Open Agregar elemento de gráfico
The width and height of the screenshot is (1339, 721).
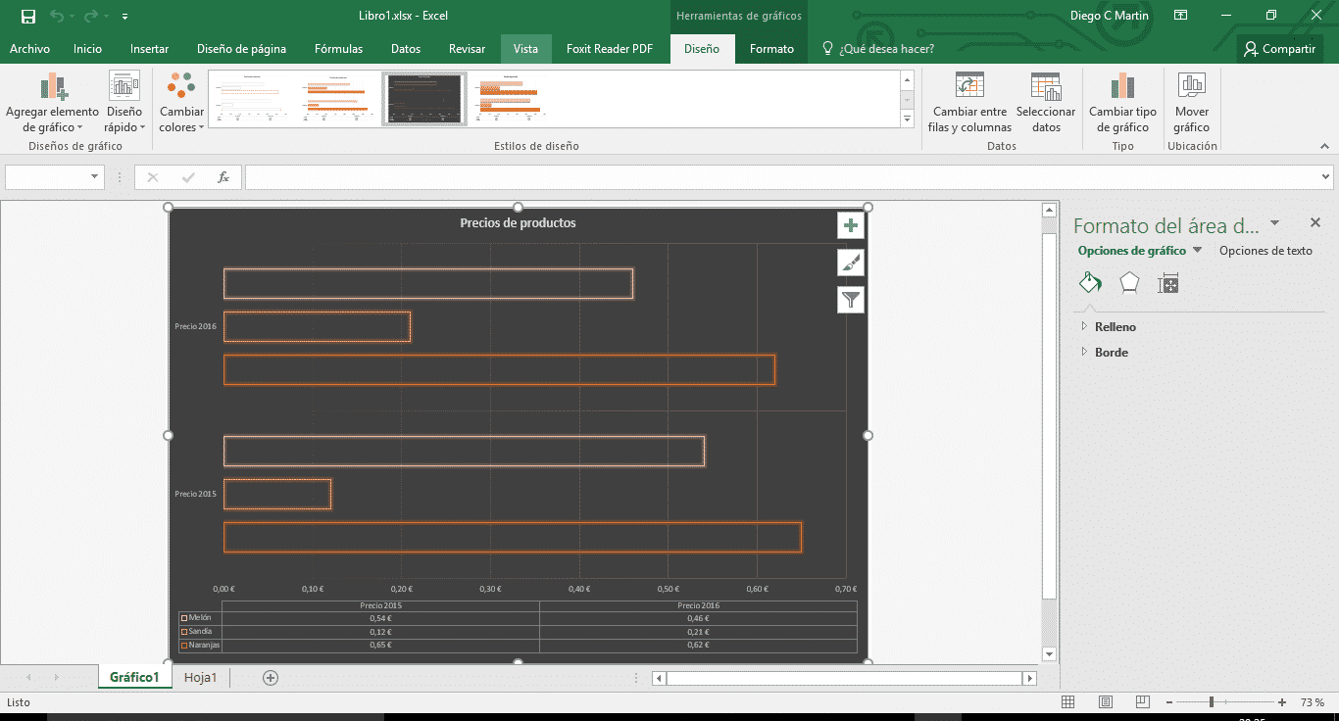point(52,103)
